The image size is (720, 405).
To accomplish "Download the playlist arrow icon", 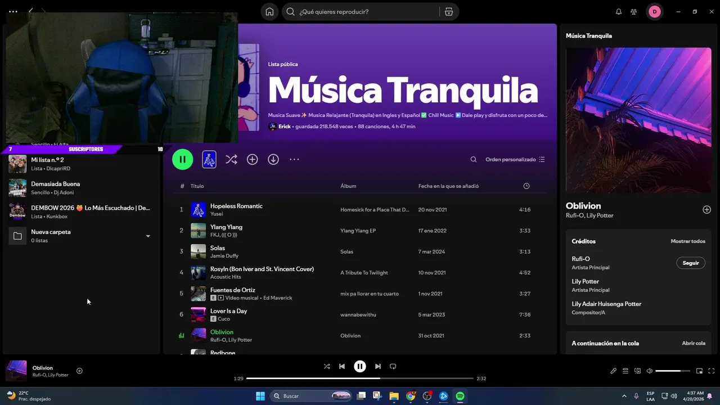I will (273, 160).
